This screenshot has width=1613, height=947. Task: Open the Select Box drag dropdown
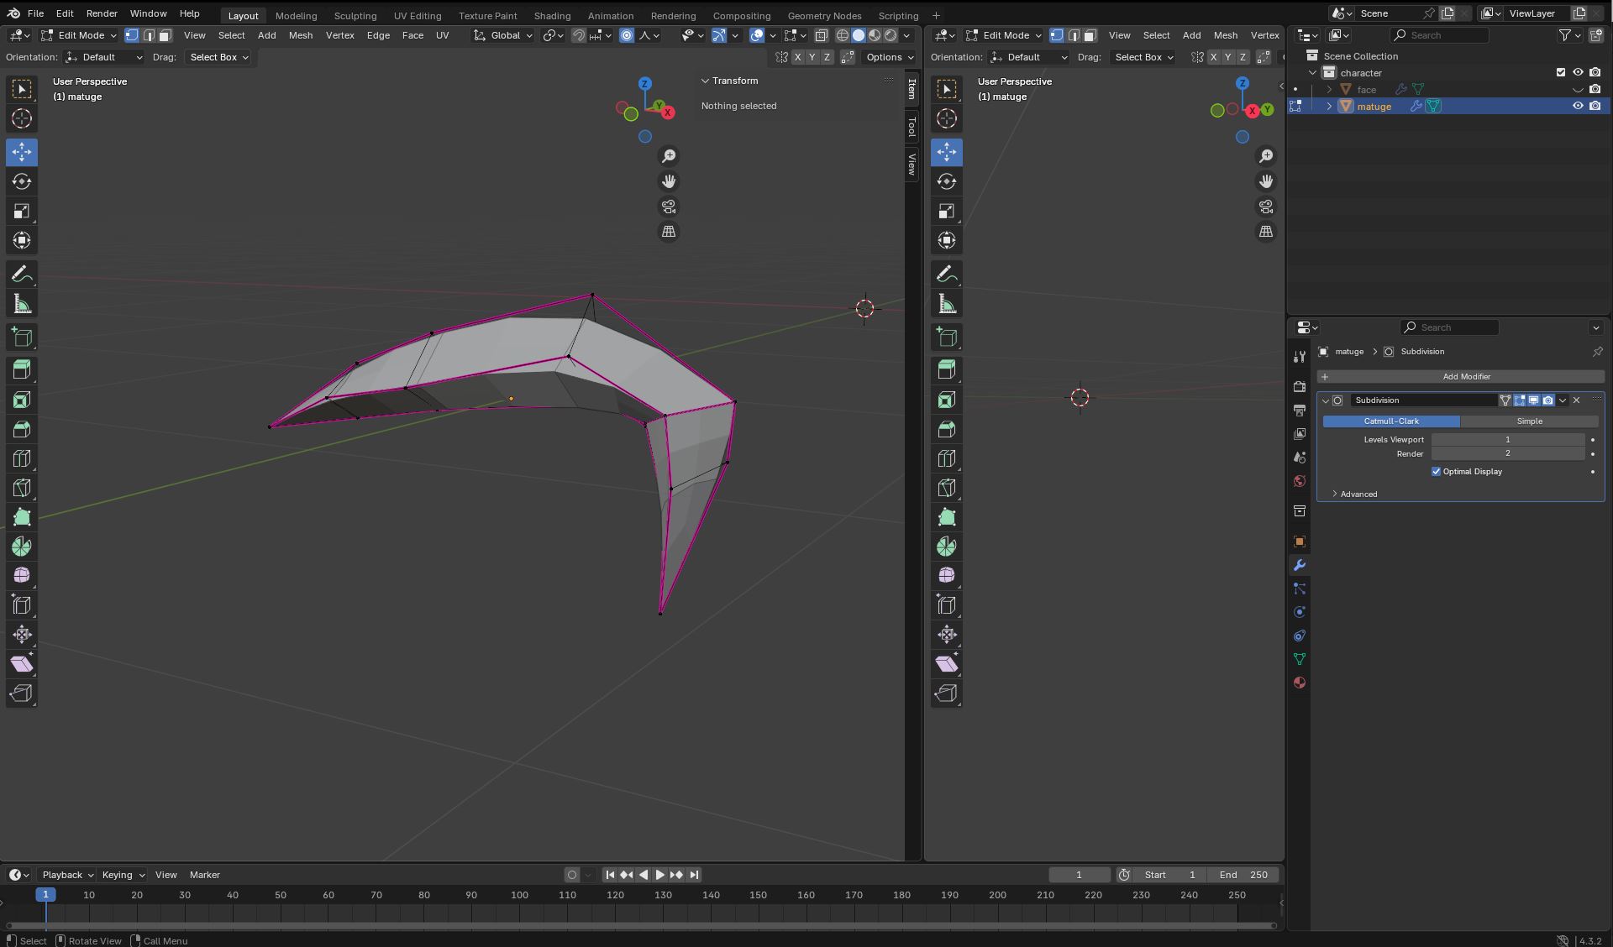coord(219,57)
